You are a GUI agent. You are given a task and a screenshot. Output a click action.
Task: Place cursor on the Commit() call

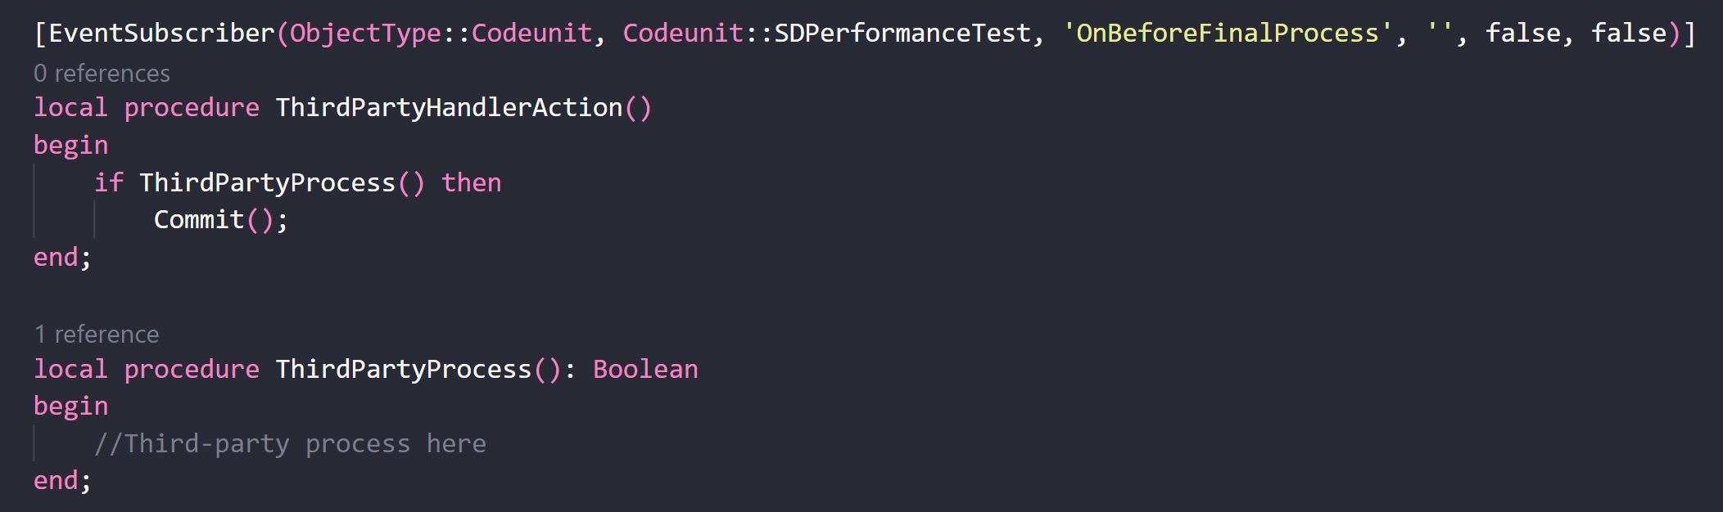(x=199, y=220)
